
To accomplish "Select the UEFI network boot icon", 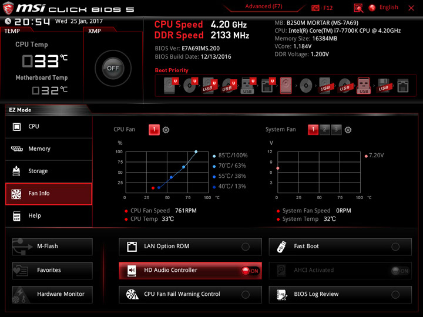I will (268, 86).
